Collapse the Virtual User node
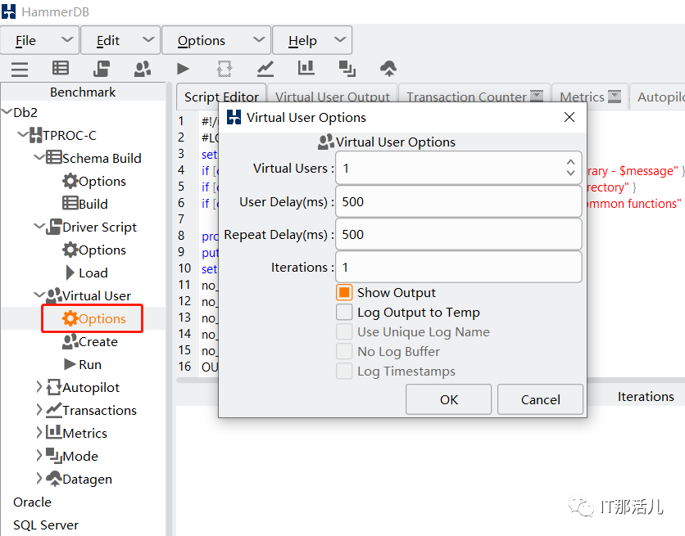 [39, 295]
